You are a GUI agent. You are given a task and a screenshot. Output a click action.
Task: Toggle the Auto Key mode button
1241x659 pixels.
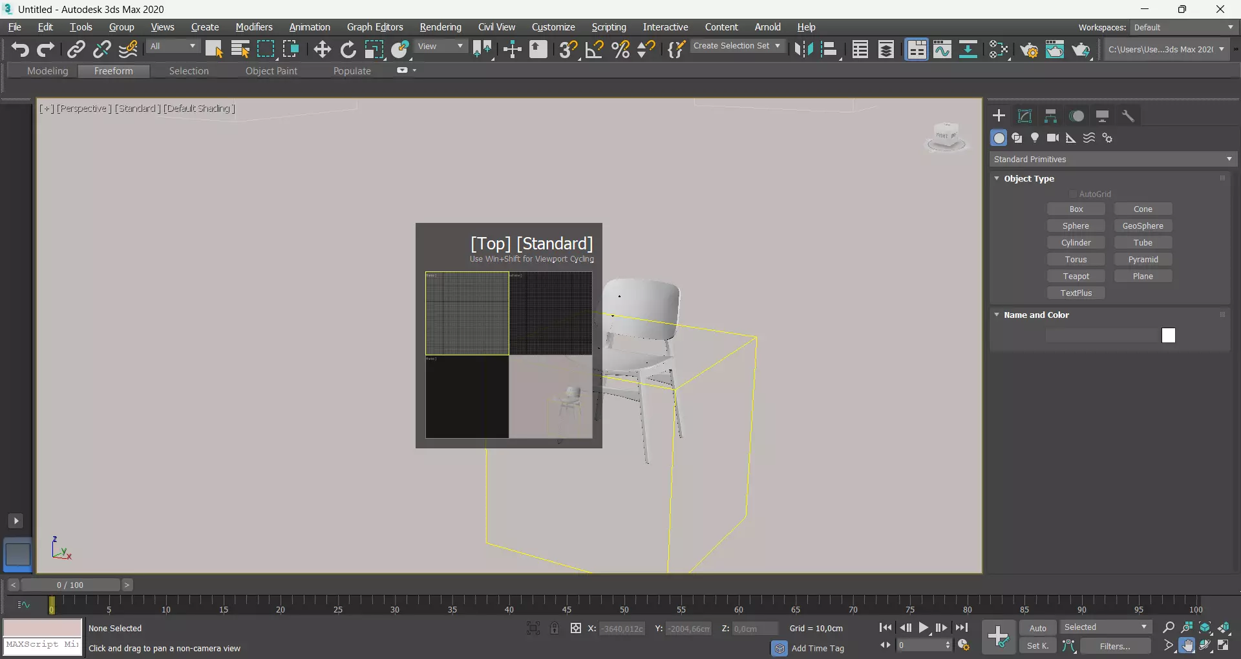(x=1038, y=628)
